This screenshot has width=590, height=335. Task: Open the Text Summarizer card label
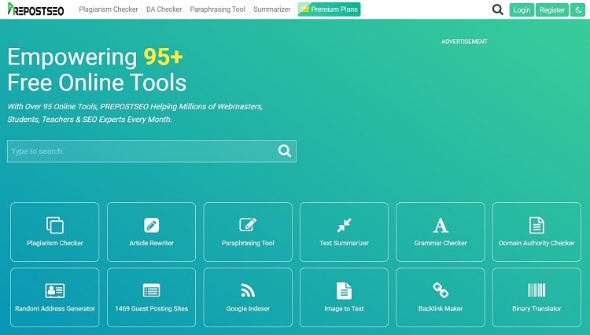344,243
